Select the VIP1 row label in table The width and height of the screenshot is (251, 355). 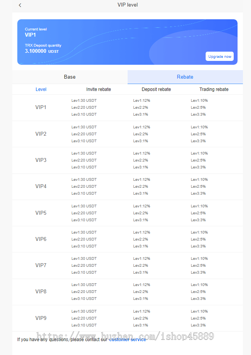41,107
